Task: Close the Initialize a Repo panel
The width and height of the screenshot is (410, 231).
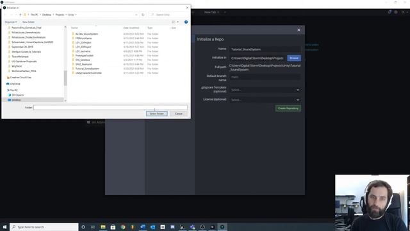Action: point(299,30)
